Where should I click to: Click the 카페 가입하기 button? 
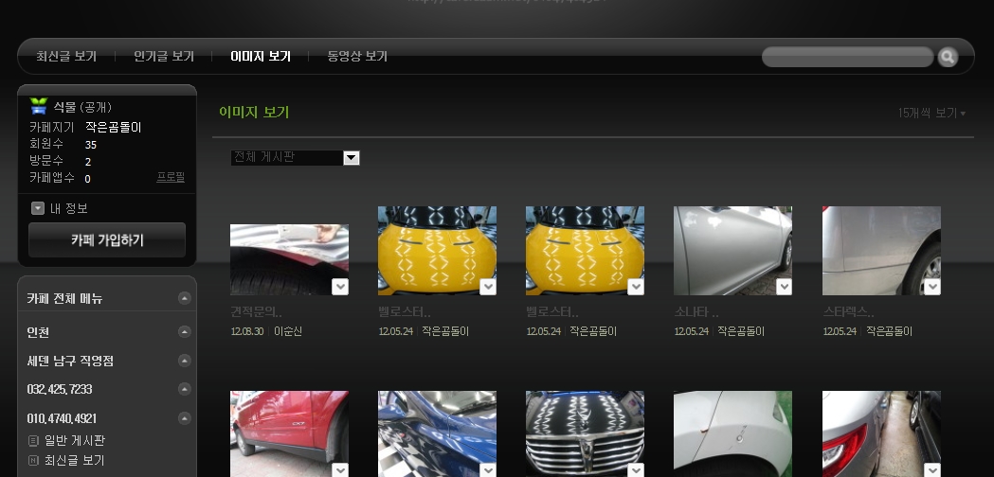point(107,240)
